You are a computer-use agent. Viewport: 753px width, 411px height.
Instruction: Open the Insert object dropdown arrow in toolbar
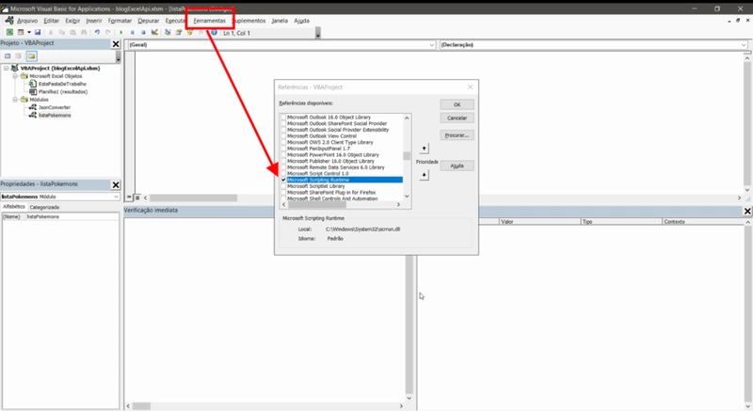[29, 32]
